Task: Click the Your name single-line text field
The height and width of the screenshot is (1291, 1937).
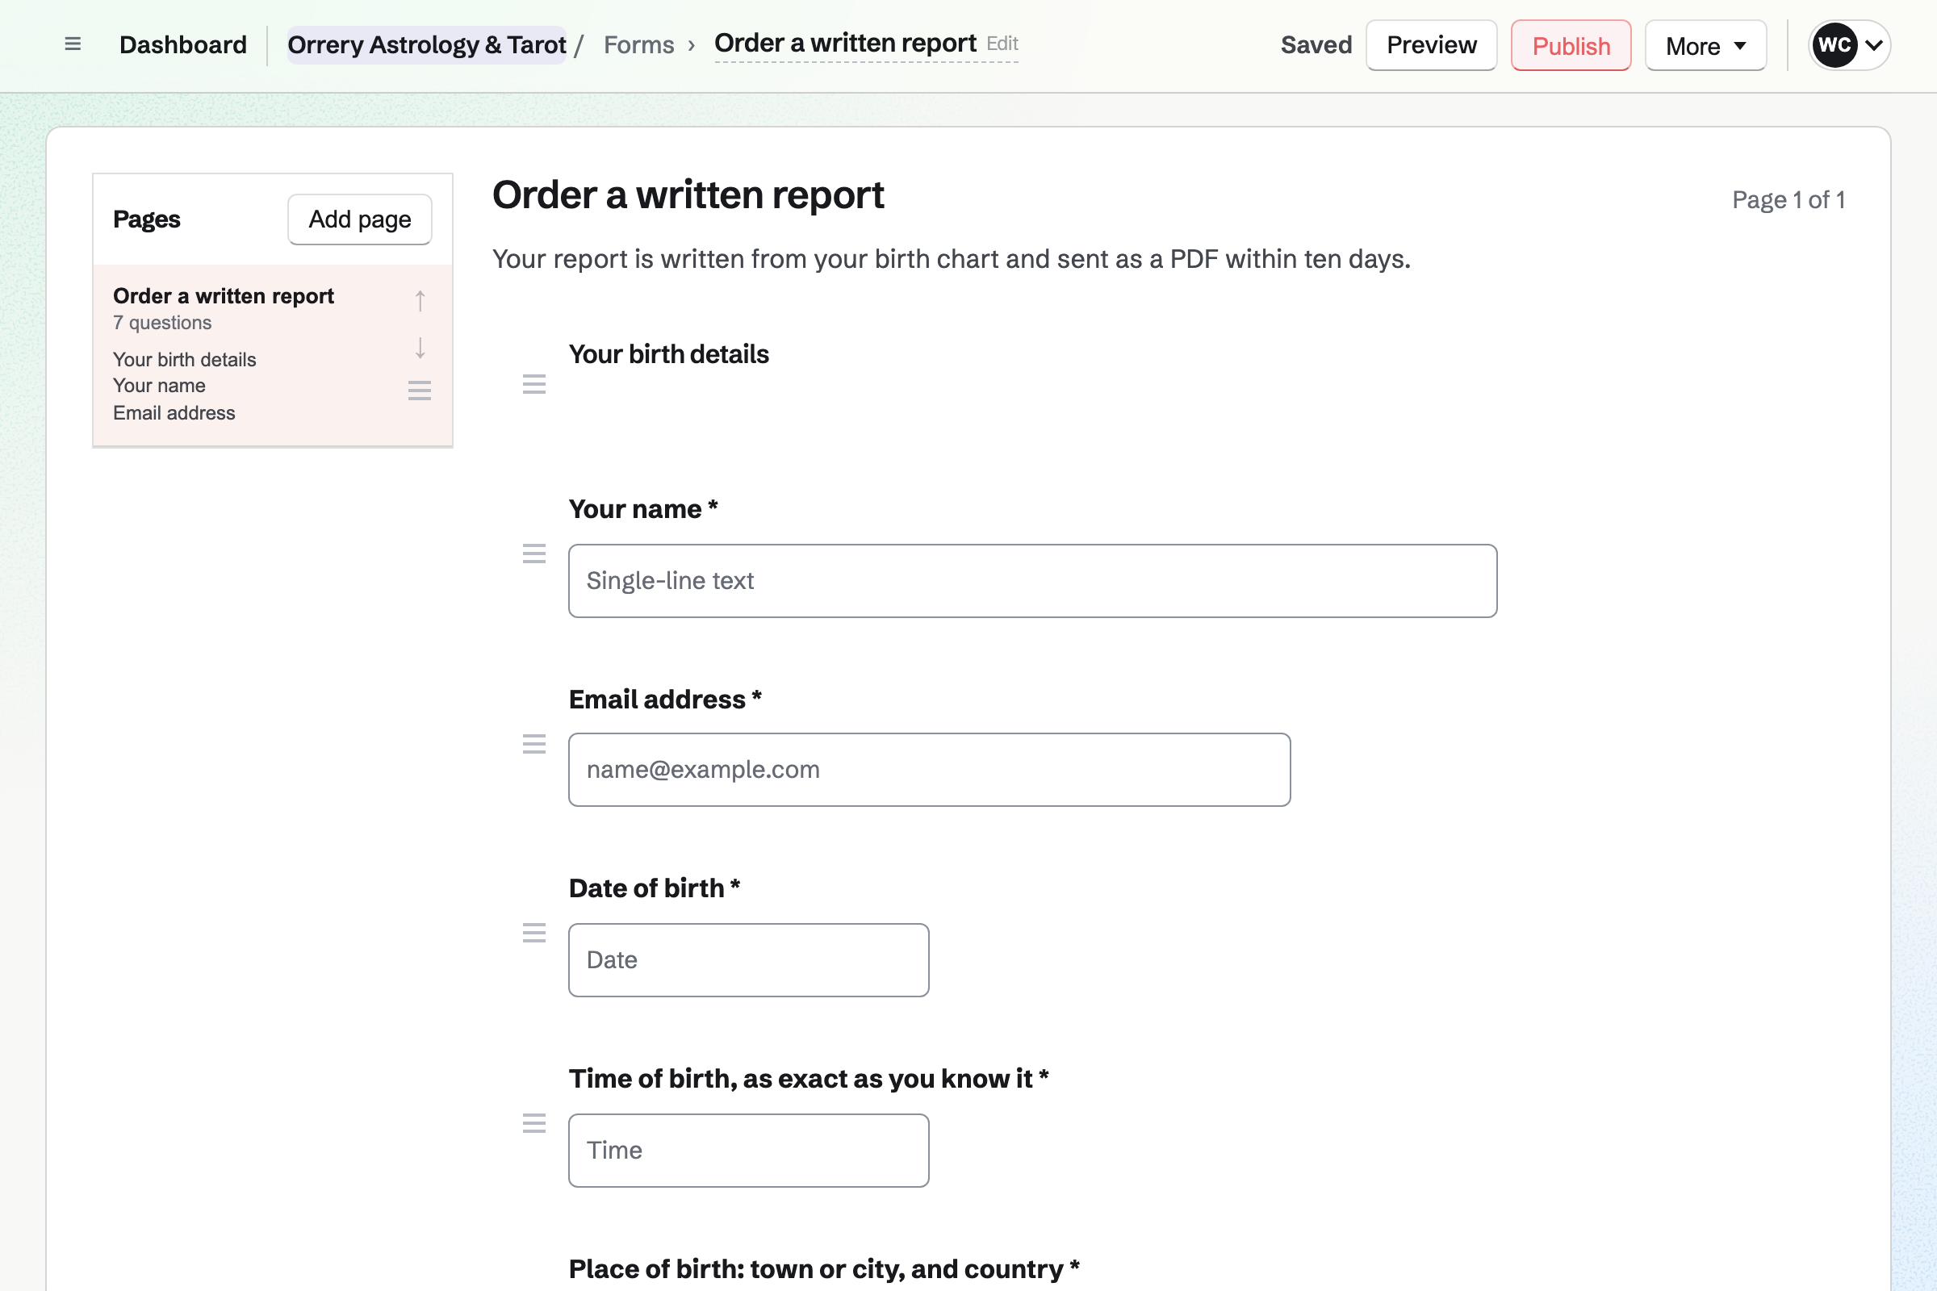Action: pyautogui.click(x=1033, y=580)
